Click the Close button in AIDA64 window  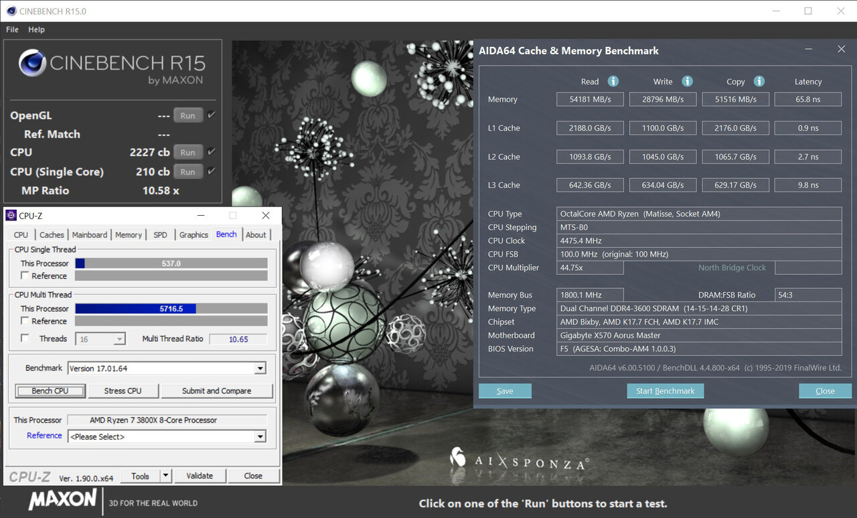pos(825,391)
